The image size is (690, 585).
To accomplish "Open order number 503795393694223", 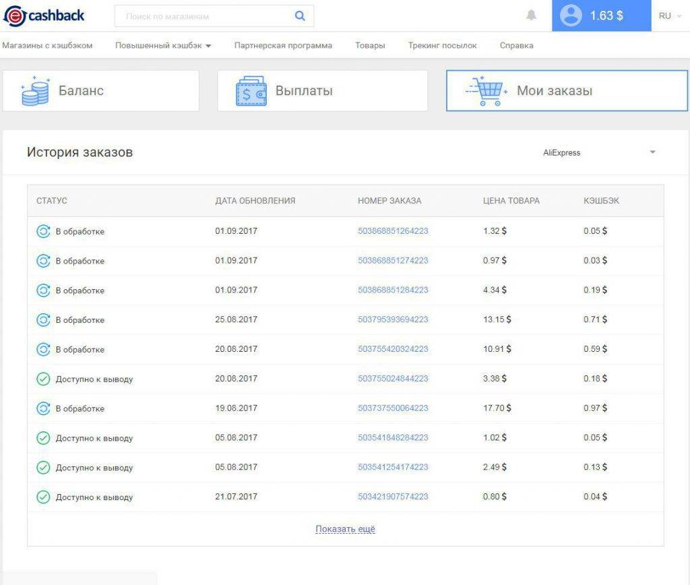I will point(393,319).
